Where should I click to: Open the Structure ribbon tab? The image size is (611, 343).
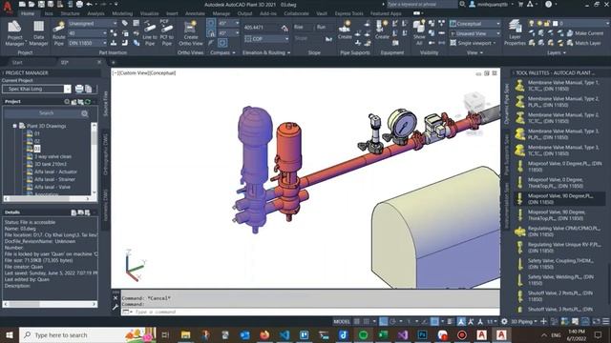(x=70, y=13)
